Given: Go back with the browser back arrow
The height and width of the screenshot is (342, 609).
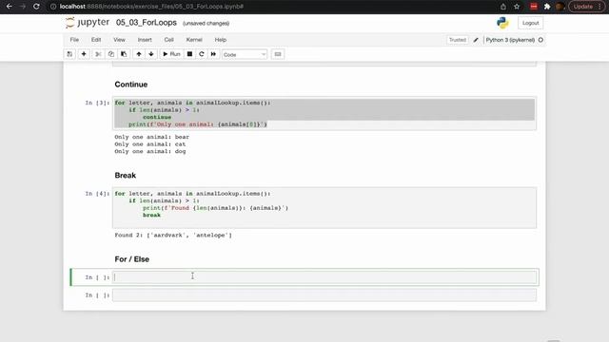Looking at the screenshot, I should coord(9,7).
